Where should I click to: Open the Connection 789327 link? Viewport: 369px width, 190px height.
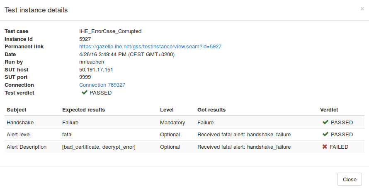102,85
